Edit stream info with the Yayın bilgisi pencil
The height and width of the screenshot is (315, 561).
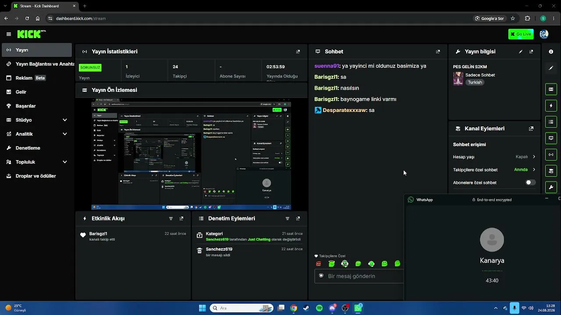[521, 52]
